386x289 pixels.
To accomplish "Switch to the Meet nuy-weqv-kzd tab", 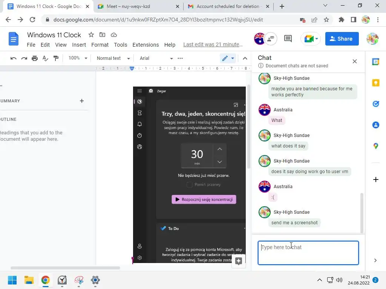I will (138, 6).
